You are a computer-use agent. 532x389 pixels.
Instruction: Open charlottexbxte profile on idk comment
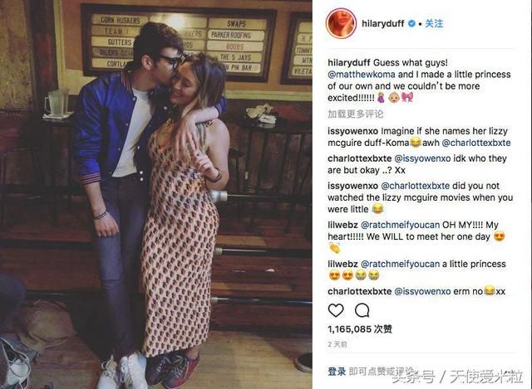[x=359, y=158]
